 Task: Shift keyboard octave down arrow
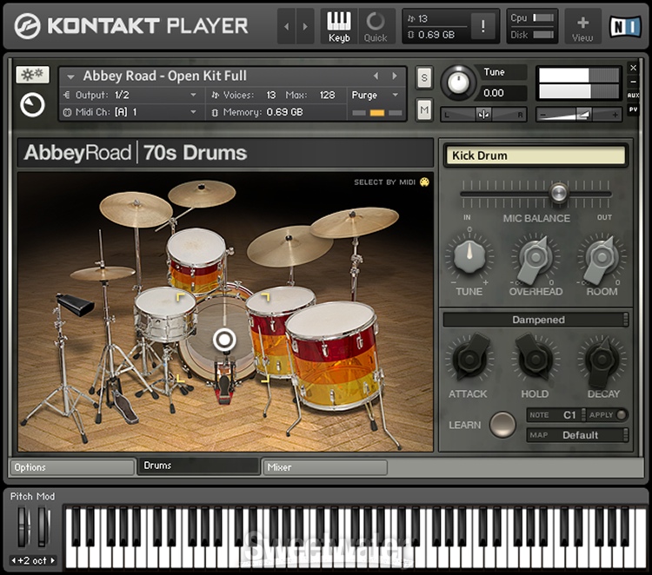coord(13,560)
